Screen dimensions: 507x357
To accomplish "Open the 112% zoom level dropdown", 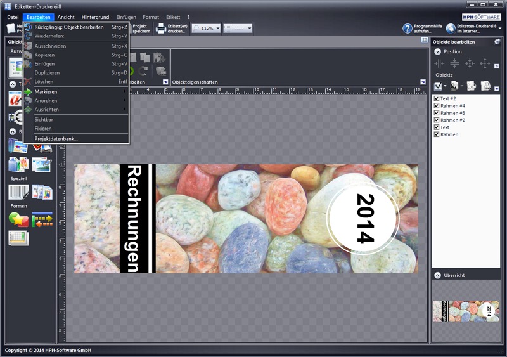I will tap(218, 29).
